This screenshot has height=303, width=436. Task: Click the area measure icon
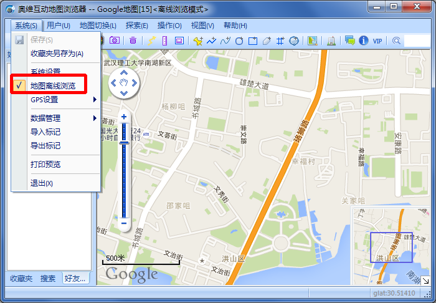tap(179, 41)
